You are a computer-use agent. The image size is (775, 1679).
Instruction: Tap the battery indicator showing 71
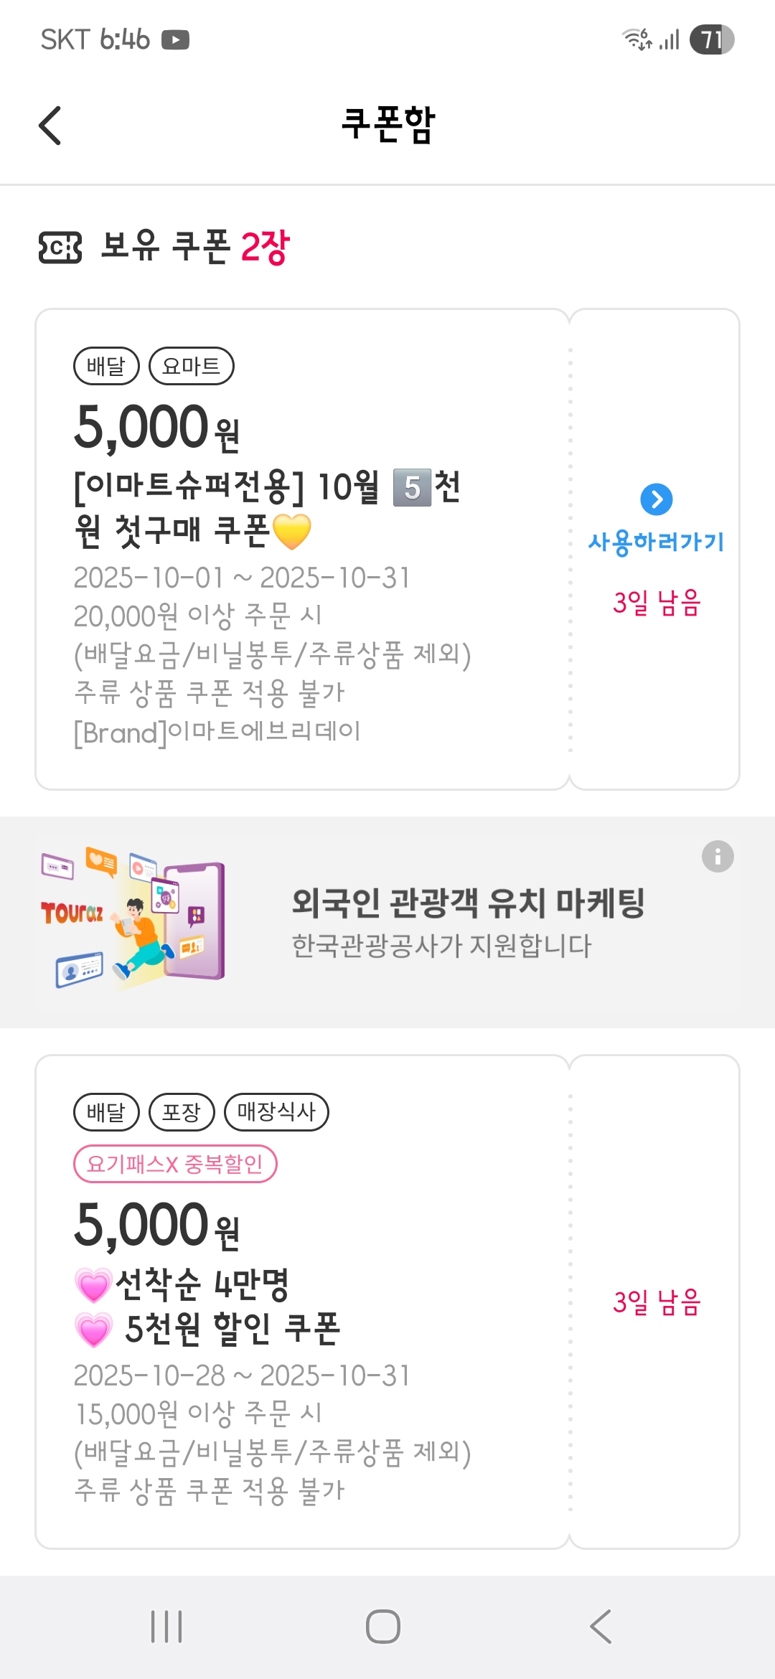(x=711, y=39)
